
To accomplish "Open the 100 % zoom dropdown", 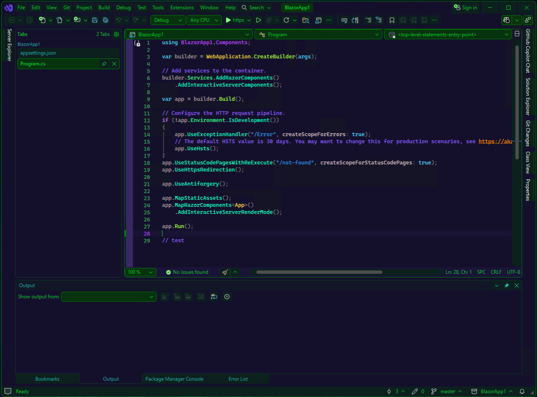I will click(x=141, y=272).
